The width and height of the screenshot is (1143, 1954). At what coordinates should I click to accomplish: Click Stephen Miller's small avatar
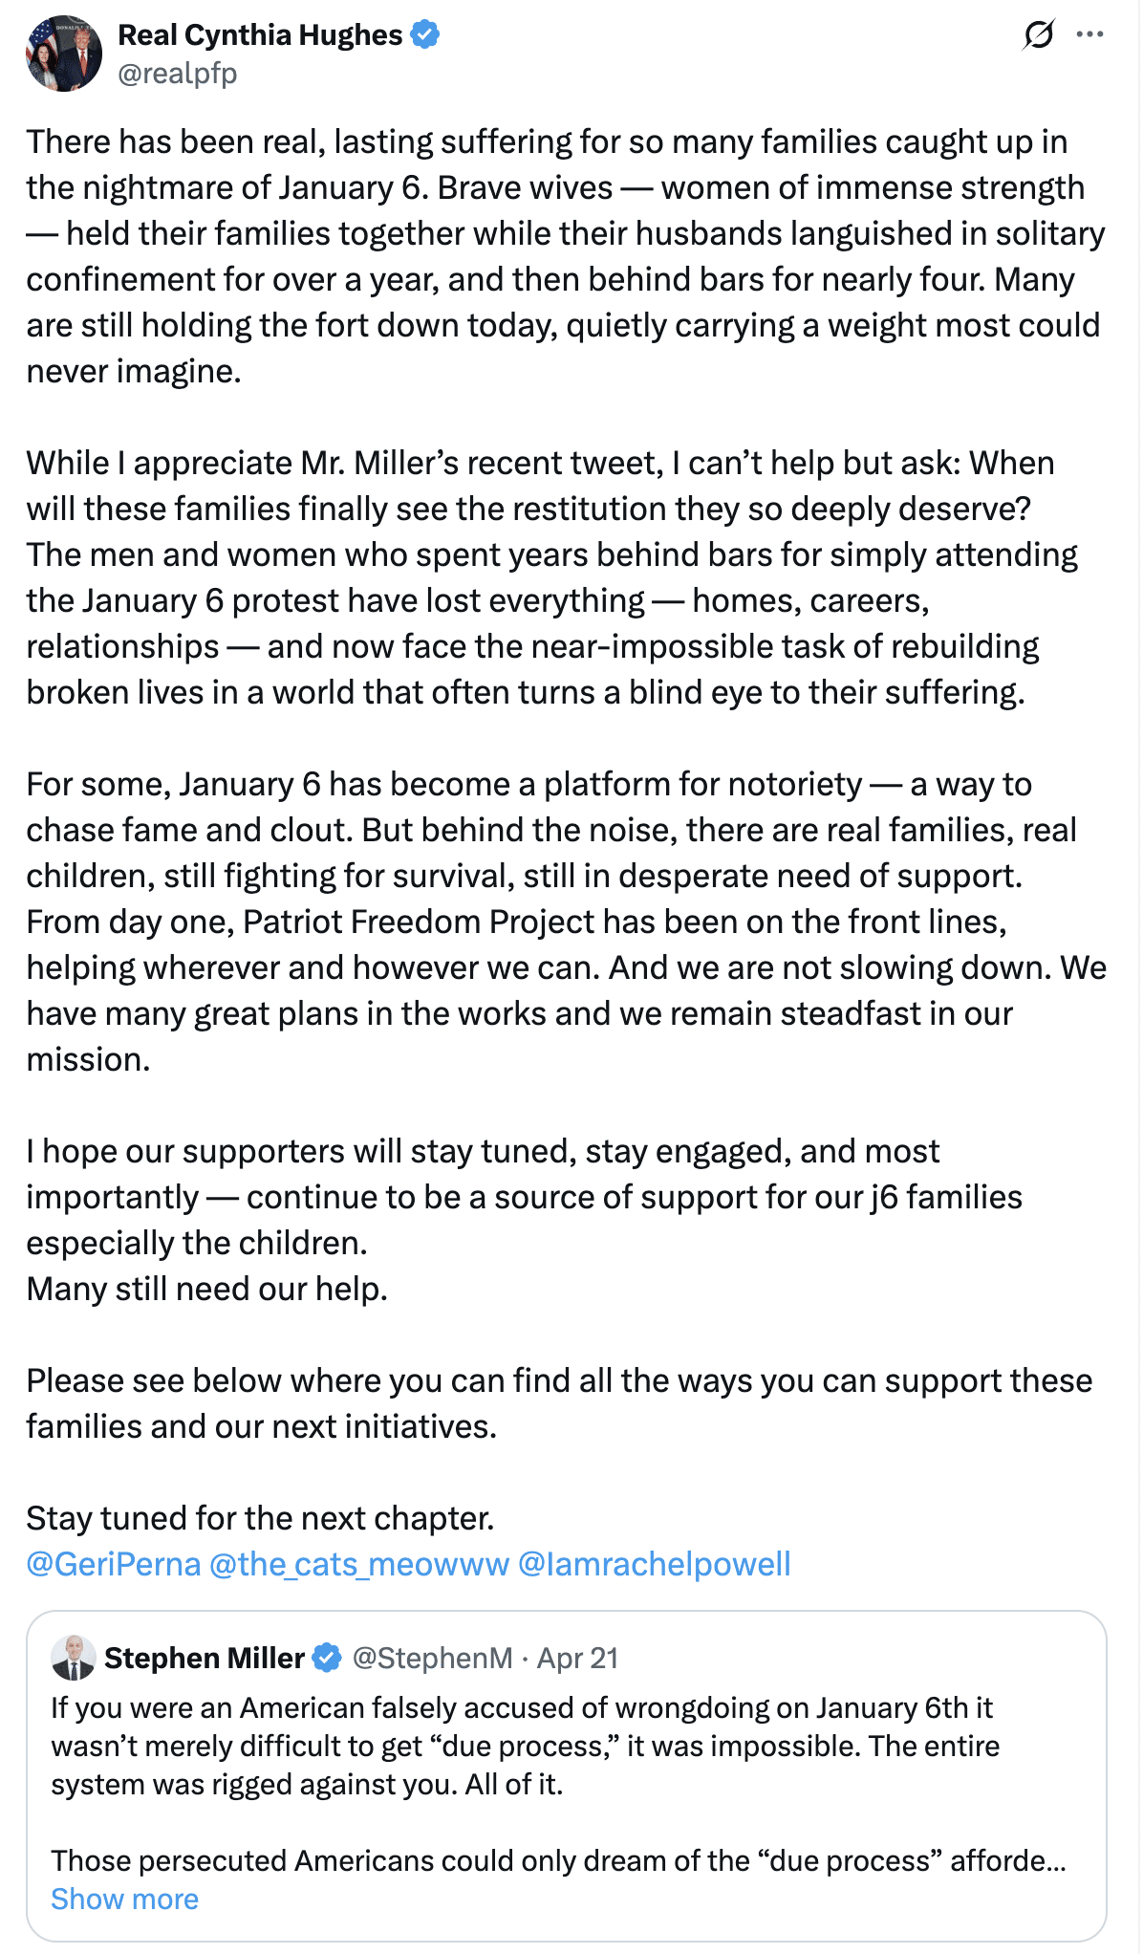tap(74, 1658)
